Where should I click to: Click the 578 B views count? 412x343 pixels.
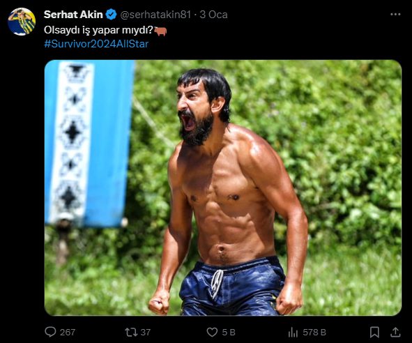click(x=314, y=333)
